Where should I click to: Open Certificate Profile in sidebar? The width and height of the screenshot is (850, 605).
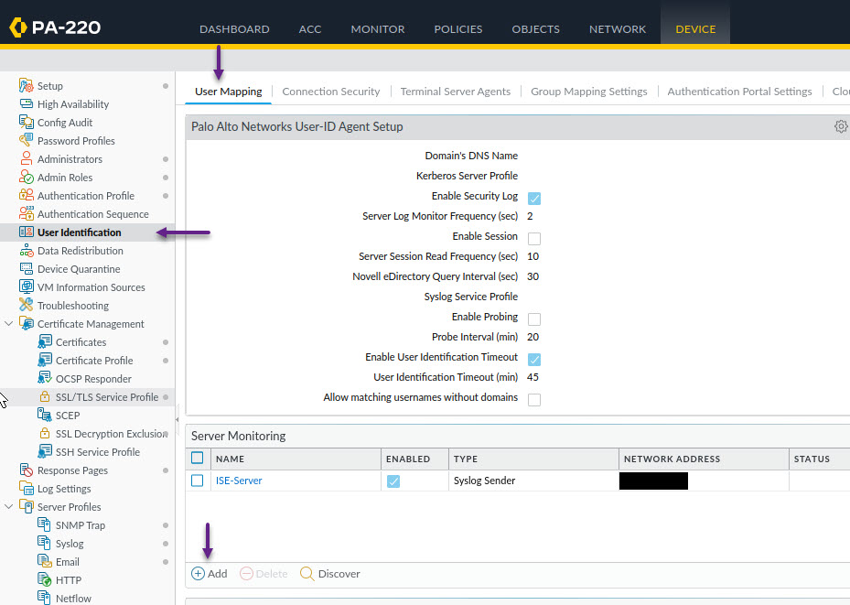(94, 361)
